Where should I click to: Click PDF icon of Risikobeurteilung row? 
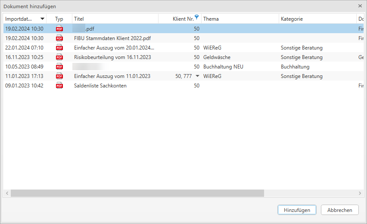59,57
